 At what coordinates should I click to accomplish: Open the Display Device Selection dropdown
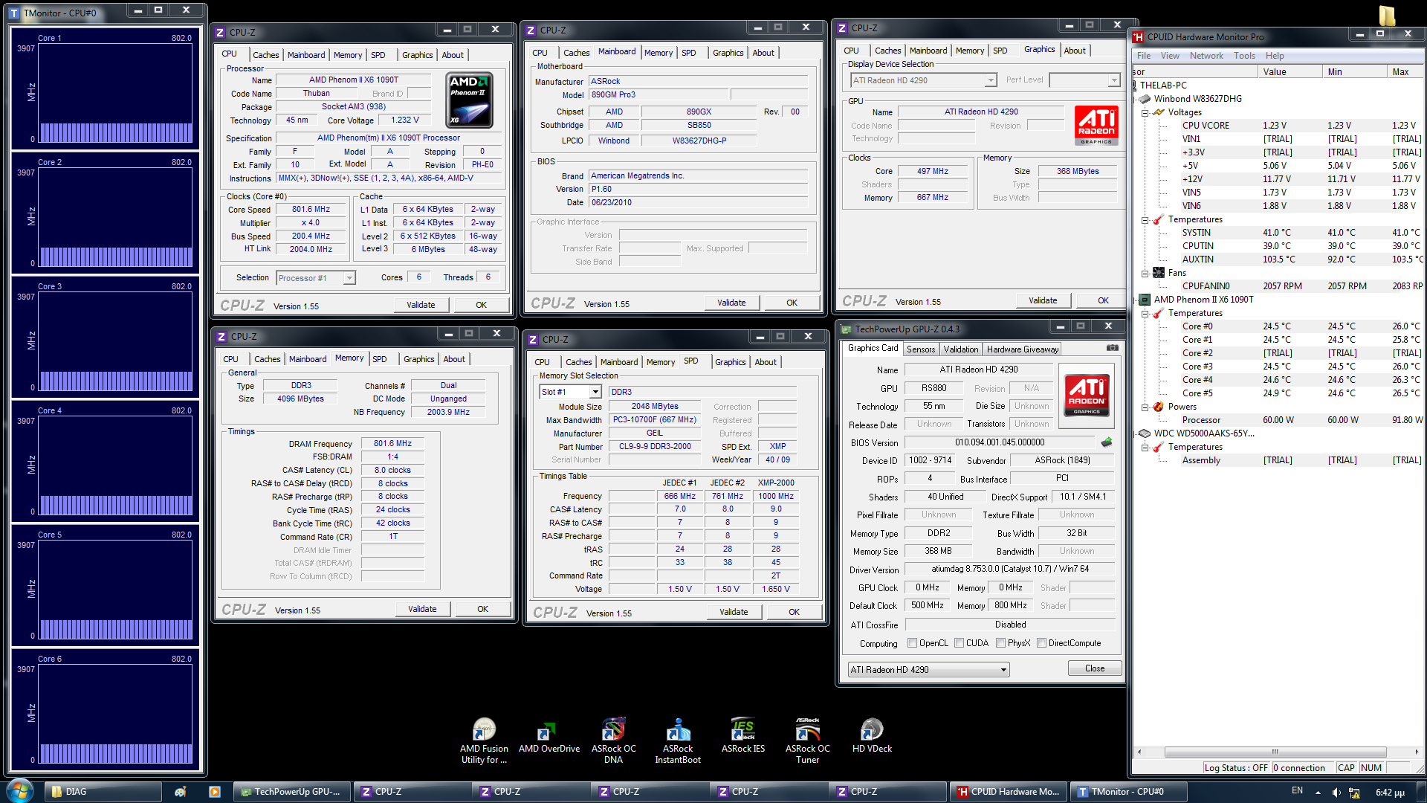tap(923, 80)
